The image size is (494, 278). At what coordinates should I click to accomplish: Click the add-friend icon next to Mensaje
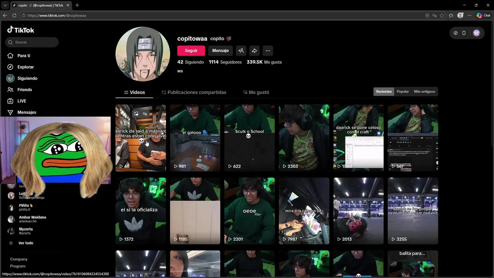(x=241, y=51)
